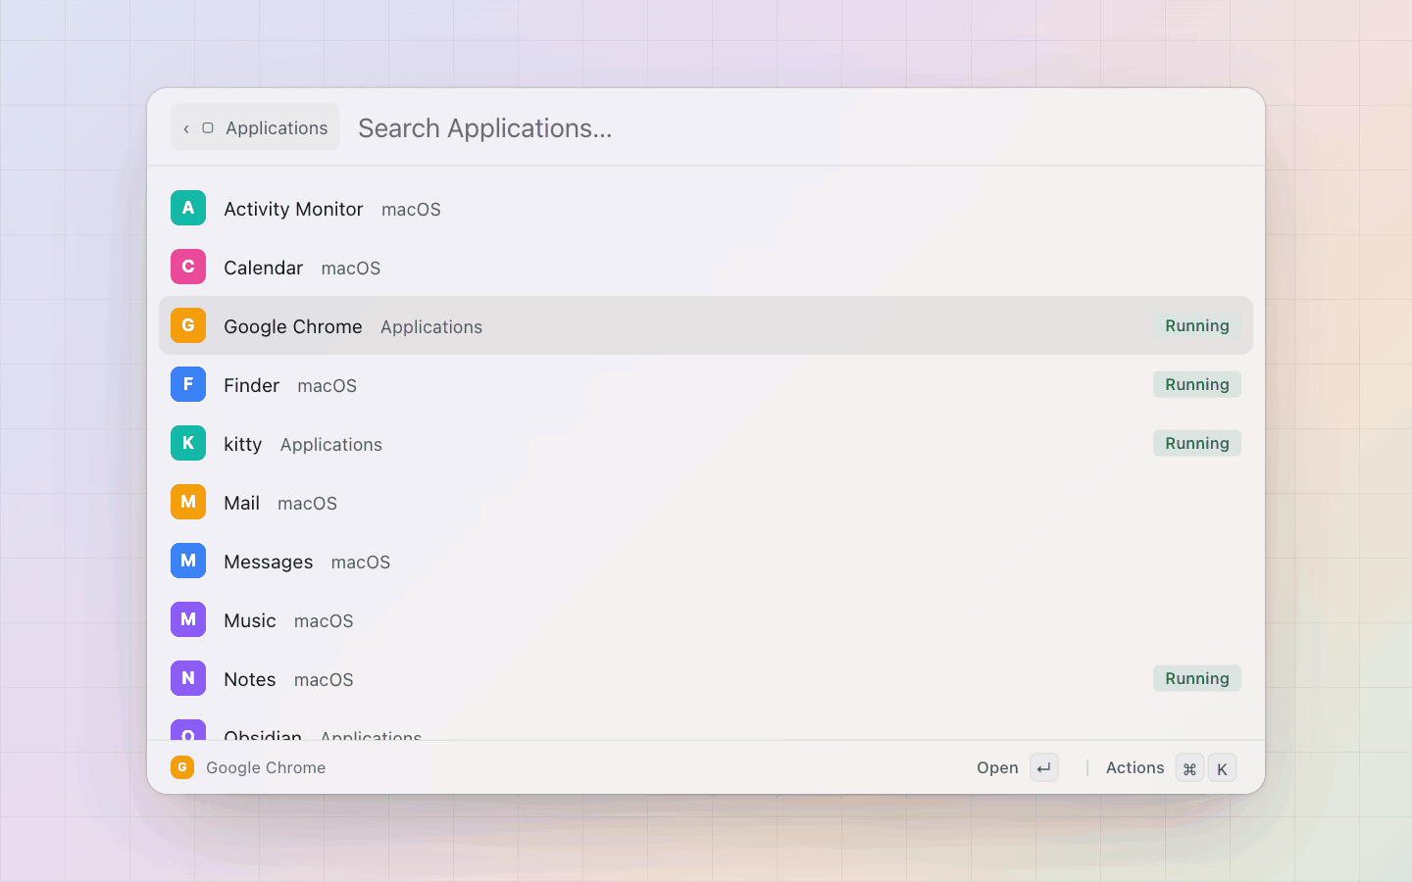Click the K key badge in the footer

coord(1222,768)
